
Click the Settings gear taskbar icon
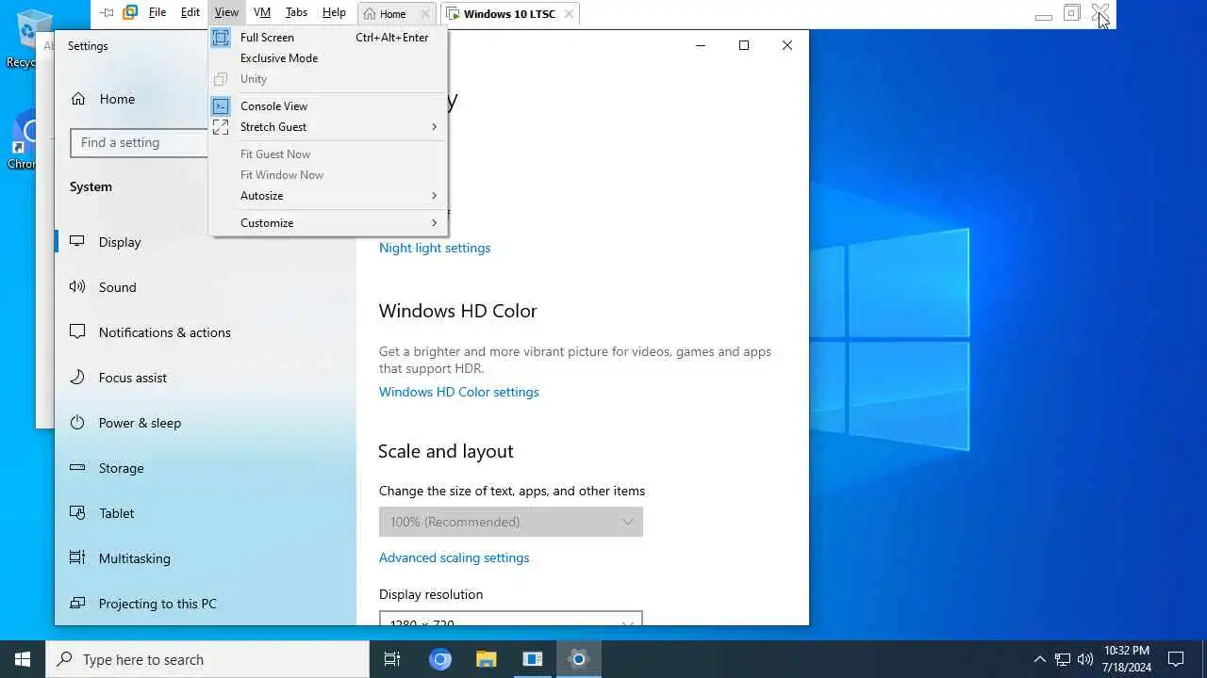click(578, 659)
